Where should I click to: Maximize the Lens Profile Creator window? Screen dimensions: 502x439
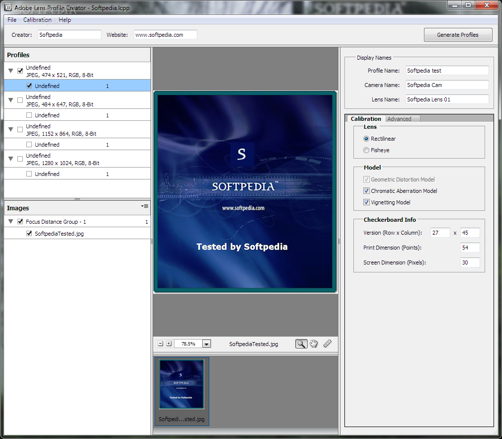[x=468, y=5]
